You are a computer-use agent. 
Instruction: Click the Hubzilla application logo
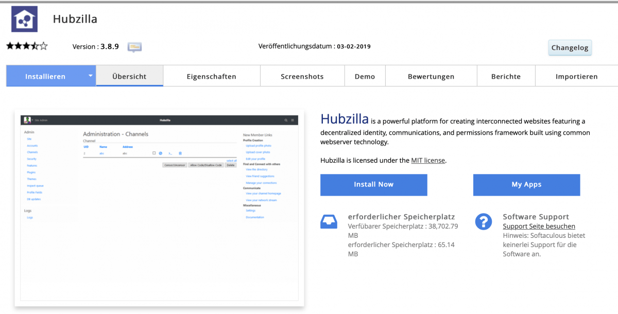[23, 19]
